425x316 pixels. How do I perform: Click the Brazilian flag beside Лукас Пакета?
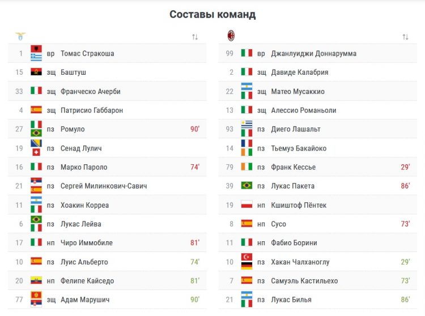[x=246, y=186]
